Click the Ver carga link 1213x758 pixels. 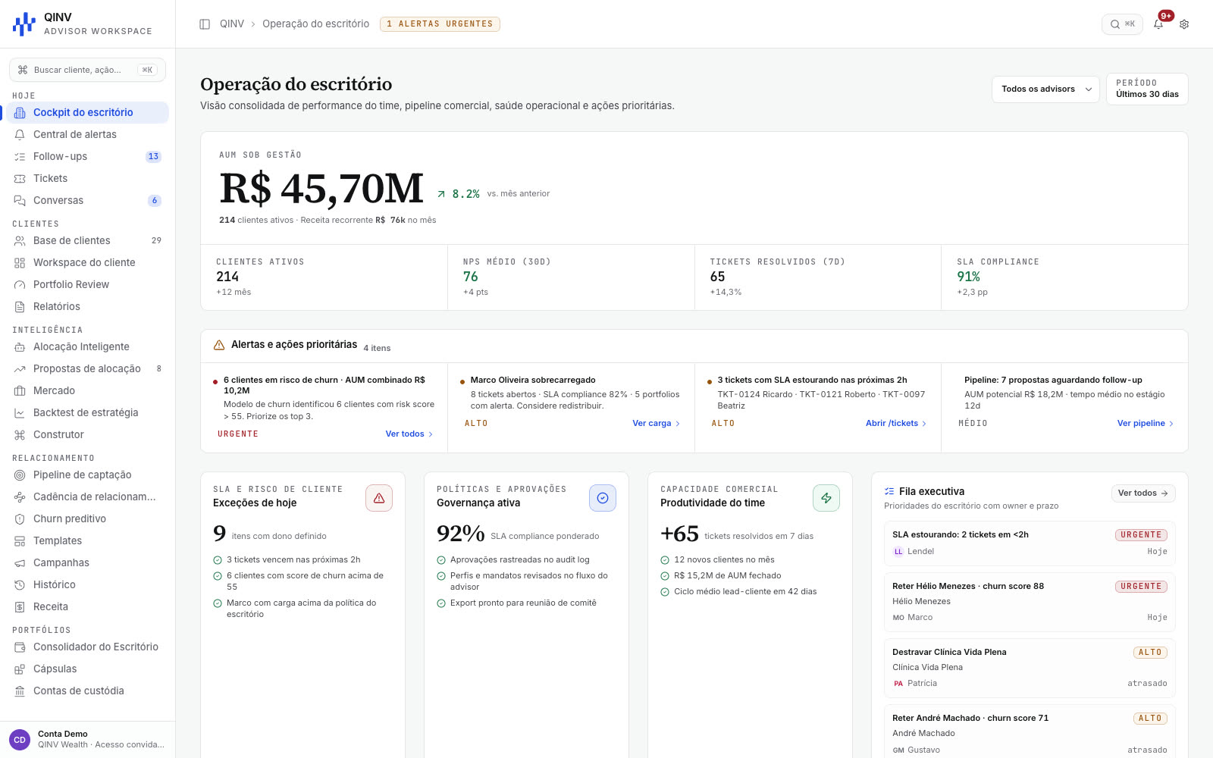(657, 424)
